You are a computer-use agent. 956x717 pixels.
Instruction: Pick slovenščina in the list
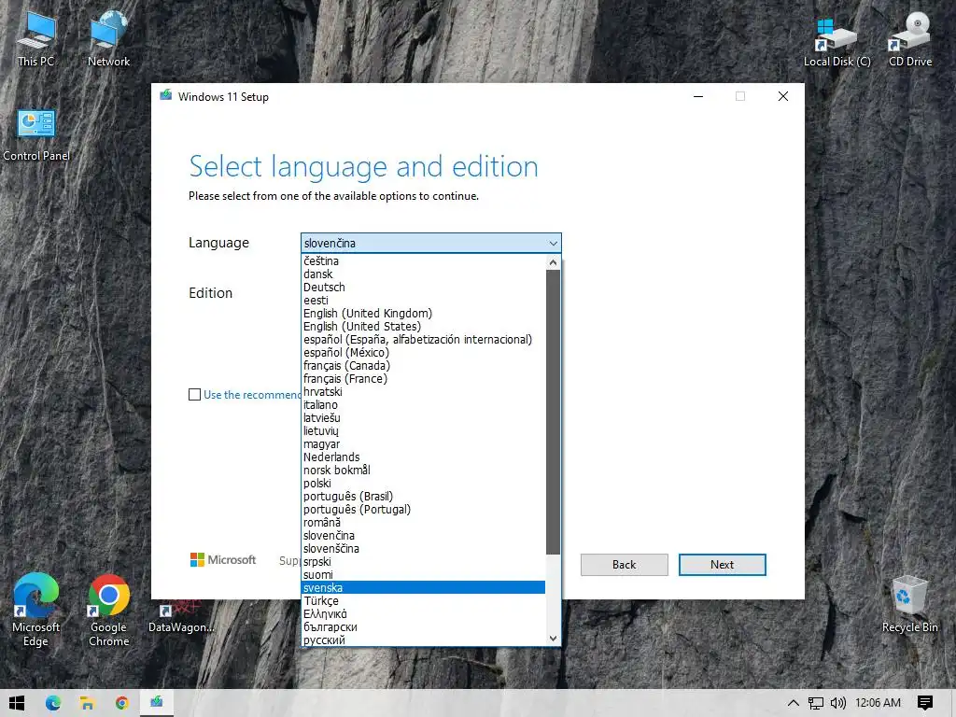tap(424, 549)
